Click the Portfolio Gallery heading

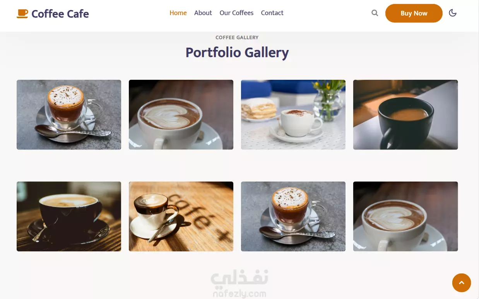(237, 53)
